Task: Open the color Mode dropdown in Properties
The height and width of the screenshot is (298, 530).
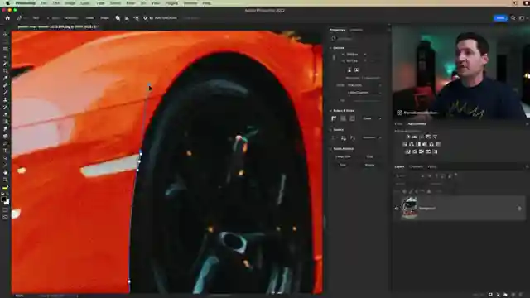Action: (x=364, y=85)
